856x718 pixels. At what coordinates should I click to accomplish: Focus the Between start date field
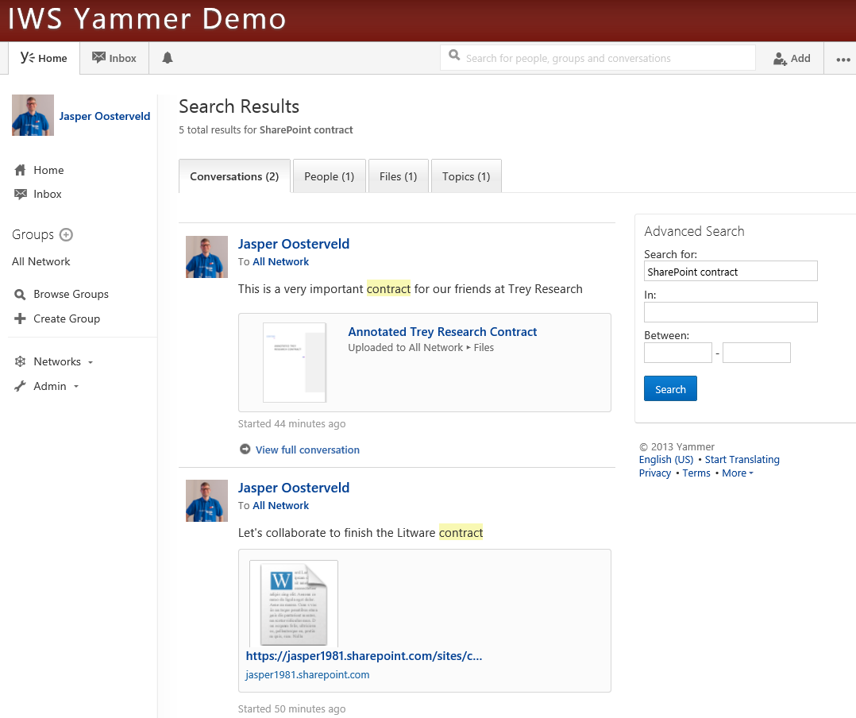[678, 353]
